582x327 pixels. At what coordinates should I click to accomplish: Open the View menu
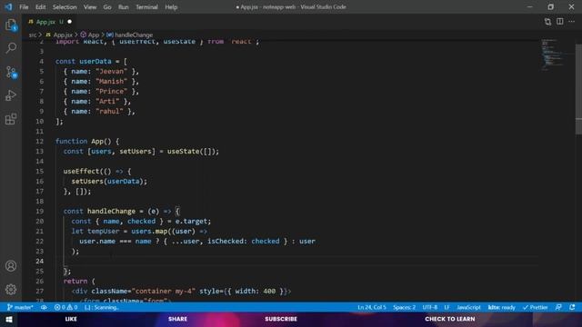pos(90,7)
